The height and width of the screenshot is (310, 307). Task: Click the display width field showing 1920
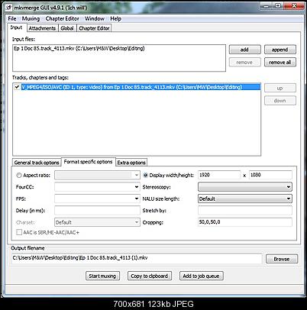click(219, 175)
